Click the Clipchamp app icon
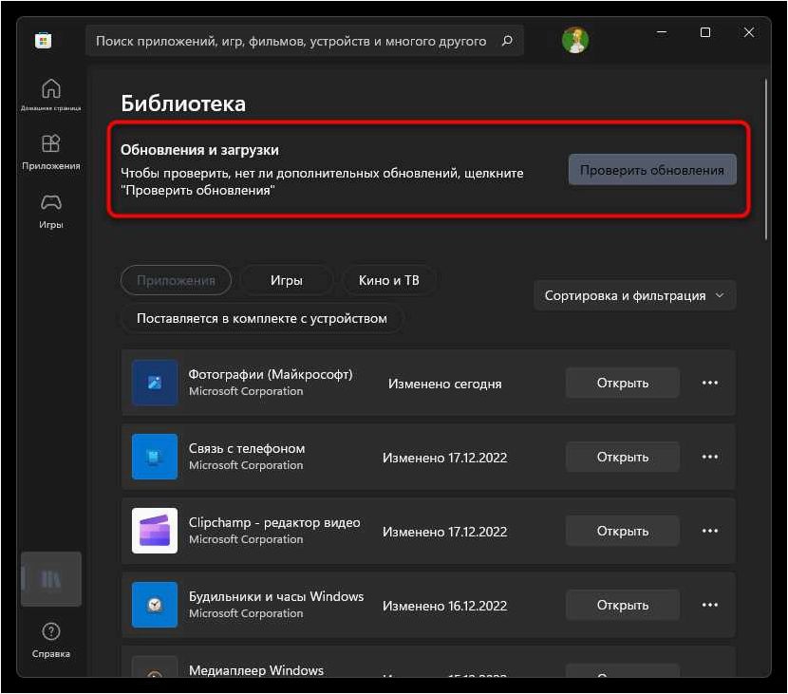 point(155,531)
